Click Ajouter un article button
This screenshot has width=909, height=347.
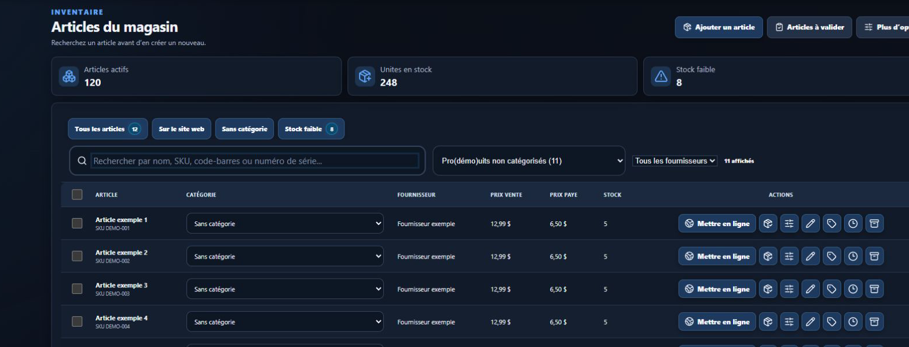(719, 27)
